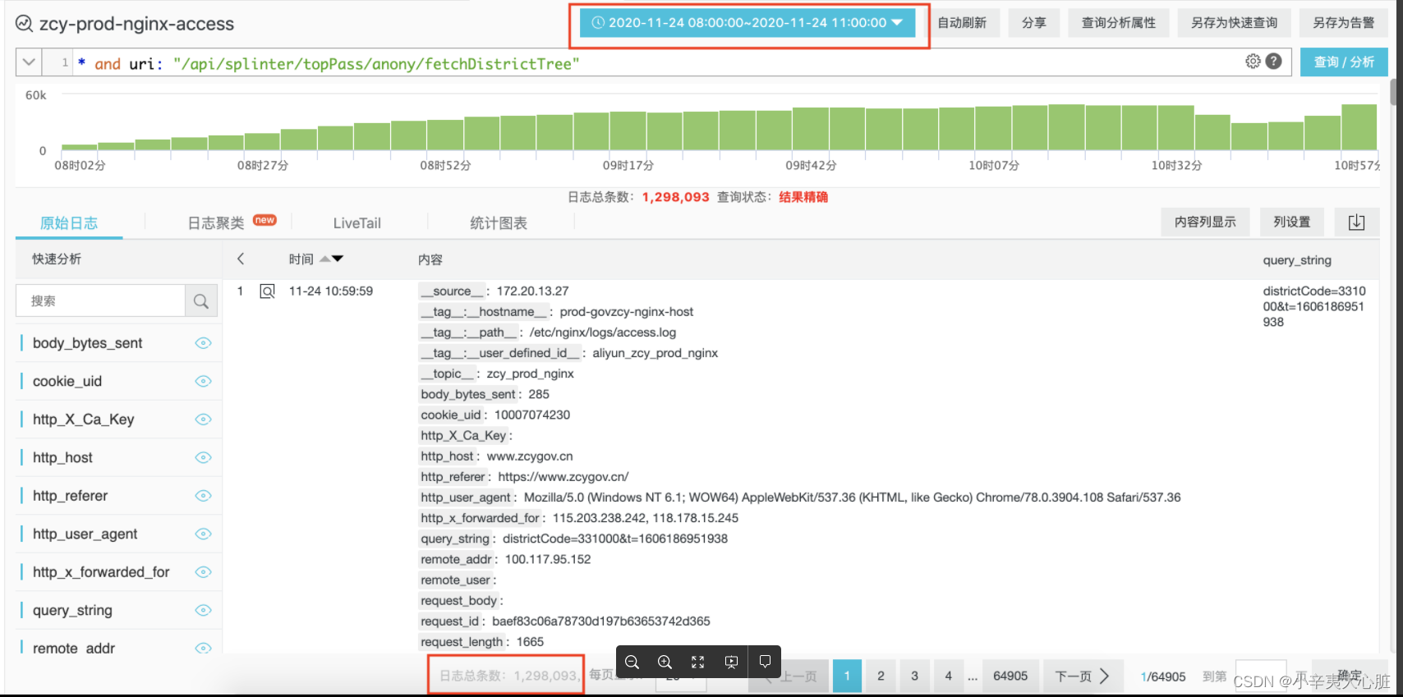The height and width of the screenshot is (697, 1403).
Task: Click the 查询 / 分析 button
Action: click(1344, 62)
